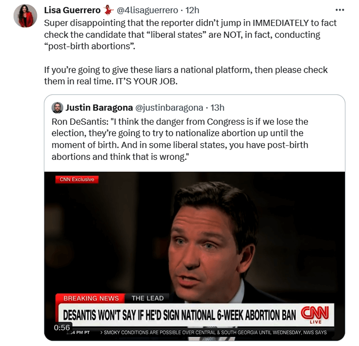
Task: Click The Lead show label
Action: pos(148,298)
